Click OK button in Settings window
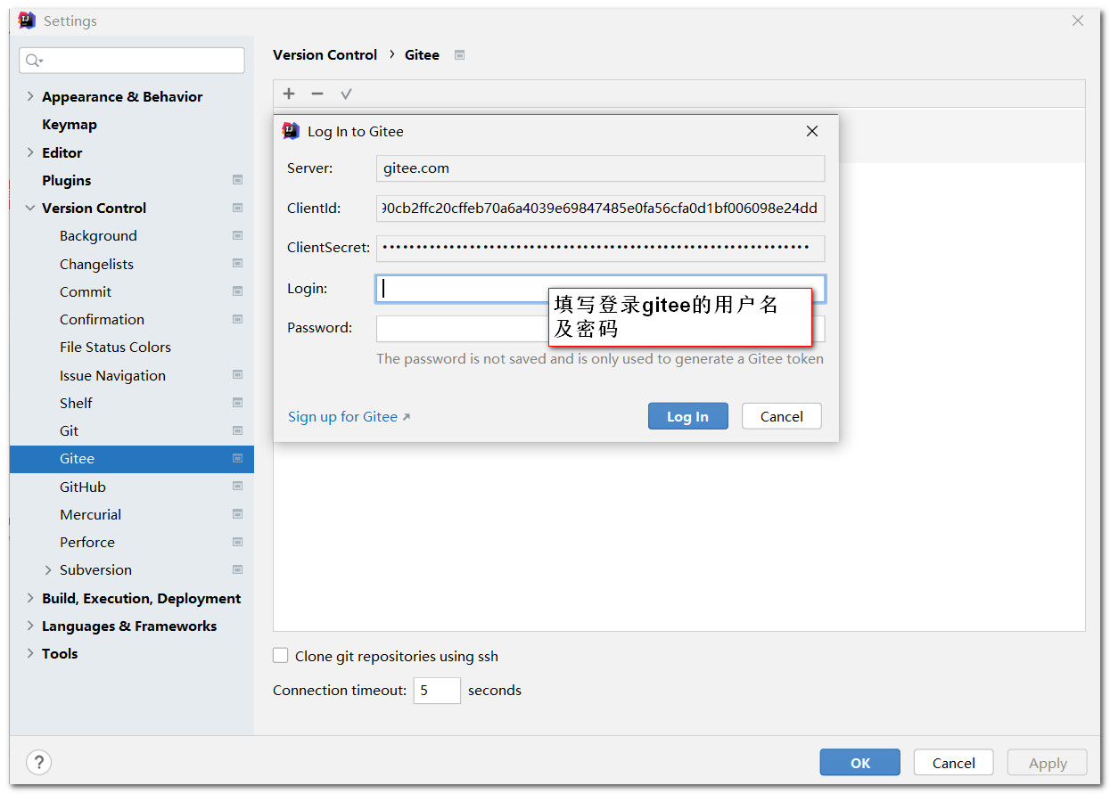The height and width of the screenshot is (794, 1110). click(860, 763)
